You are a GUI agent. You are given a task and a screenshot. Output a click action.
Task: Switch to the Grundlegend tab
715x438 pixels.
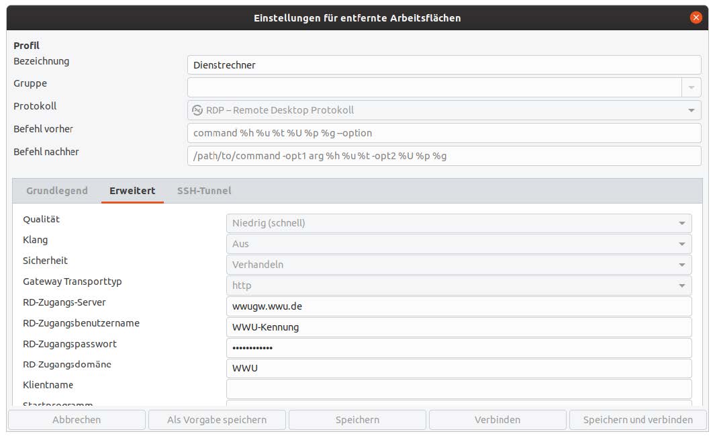(x=57, y=191)
